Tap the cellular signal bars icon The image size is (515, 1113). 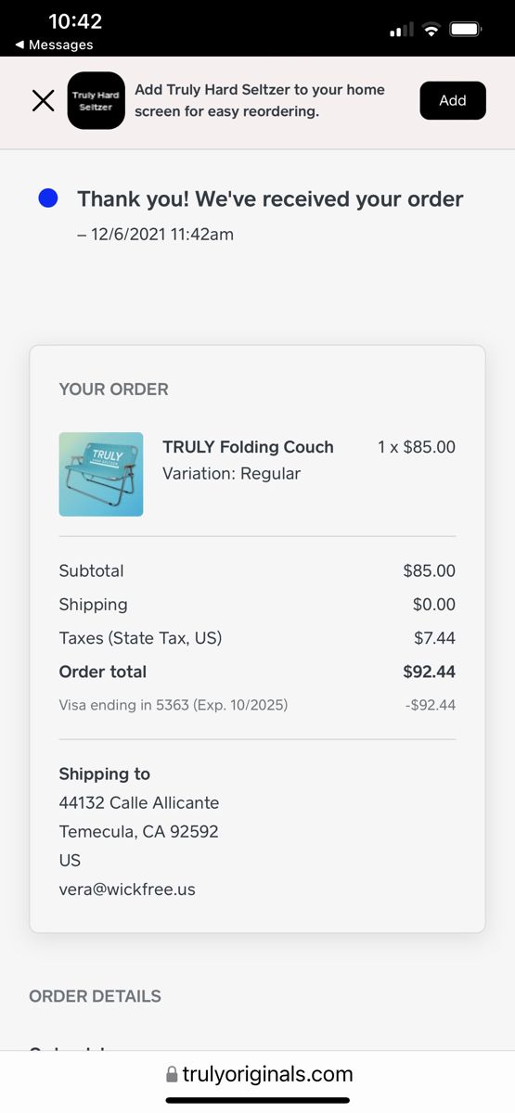click(x=402, y=30)
